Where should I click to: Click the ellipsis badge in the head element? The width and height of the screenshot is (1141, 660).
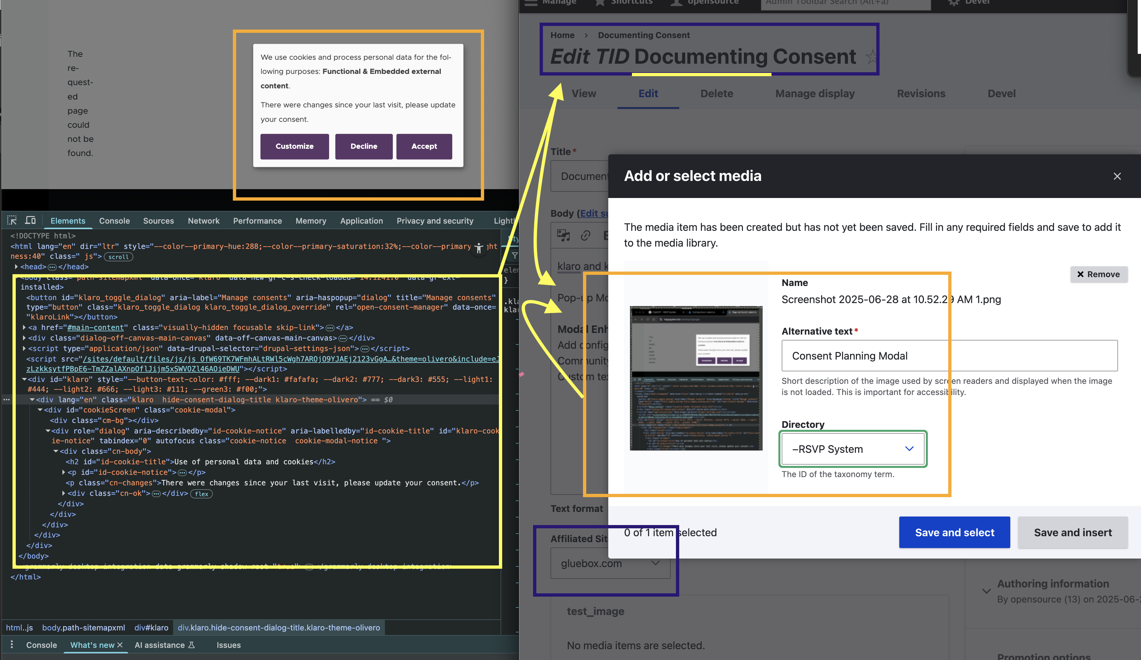click(52, 267)
